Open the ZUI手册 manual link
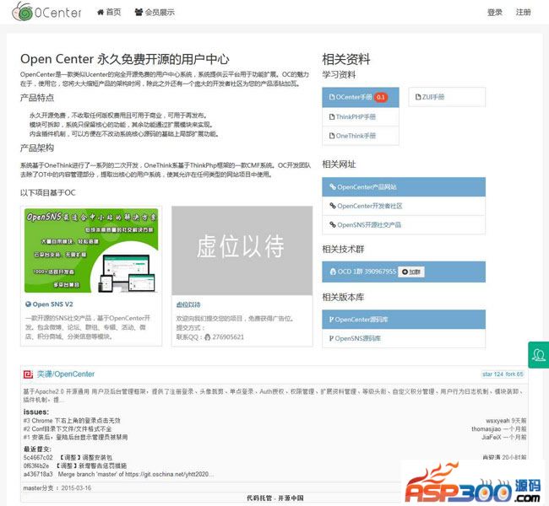Screen dimensions: 549x506 coord(447,97)
